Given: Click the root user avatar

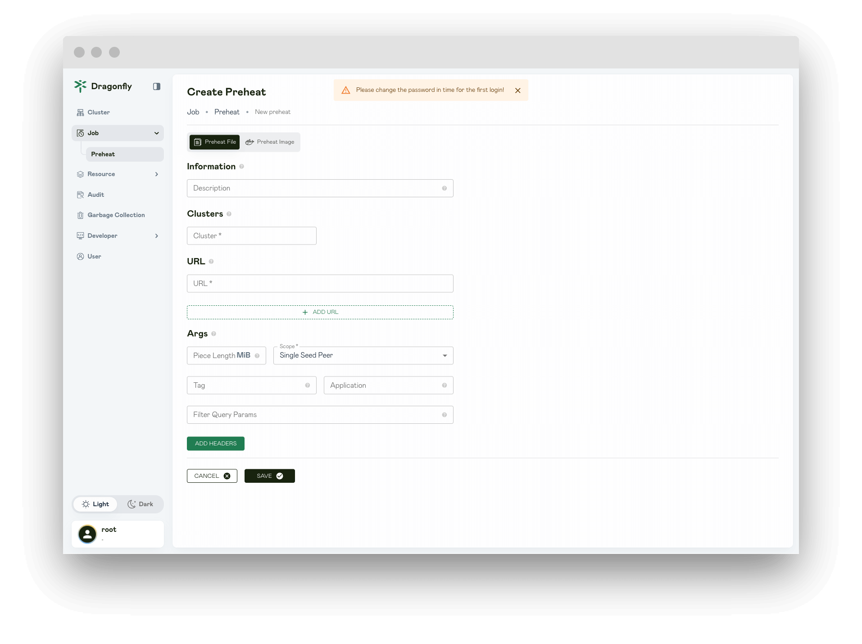Looking at the screenshot, I should (87, 534).
